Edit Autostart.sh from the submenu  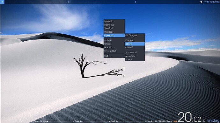click(135, 52)
